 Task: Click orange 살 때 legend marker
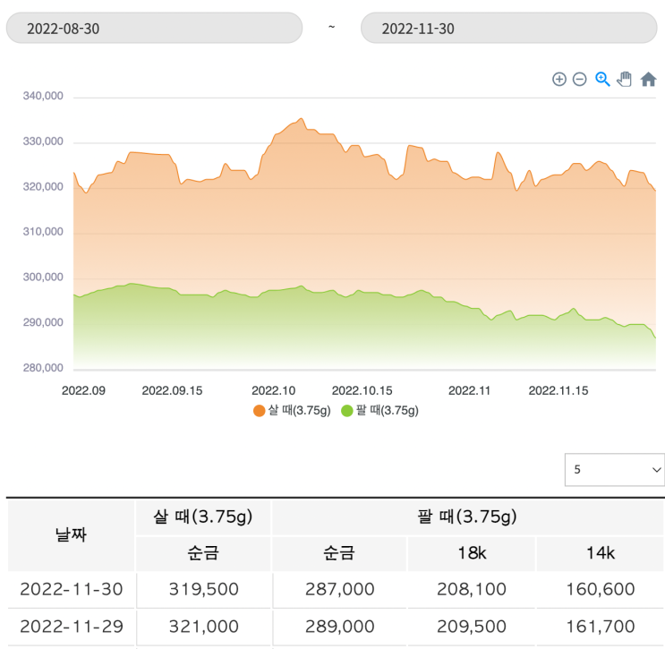260,411
